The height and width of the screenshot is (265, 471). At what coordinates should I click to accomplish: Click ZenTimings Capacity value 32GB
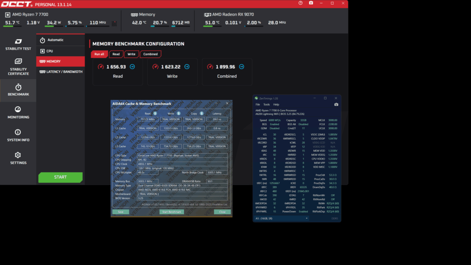pyautogui.click(x=304, y=120)
